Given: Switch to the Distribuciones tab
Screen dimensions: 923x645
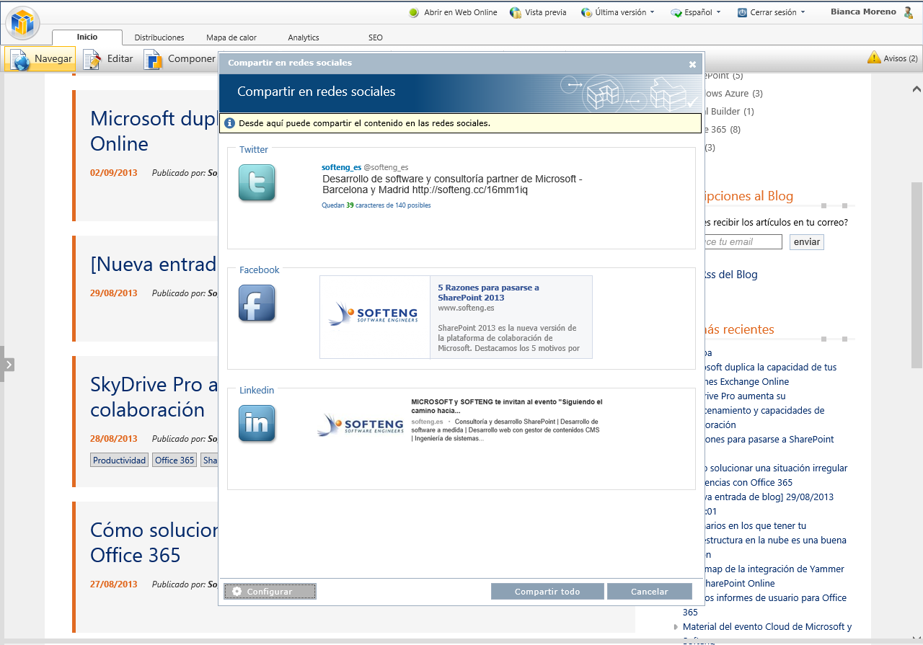Looking at the screenshot, I should click(159, 37).
